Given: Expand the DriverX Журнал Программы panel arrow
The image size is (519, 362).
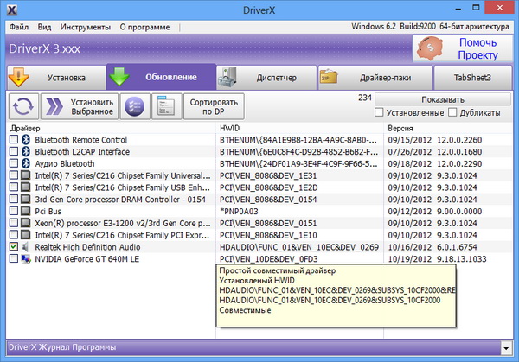Looking at the screenshot, I should 506,347.
